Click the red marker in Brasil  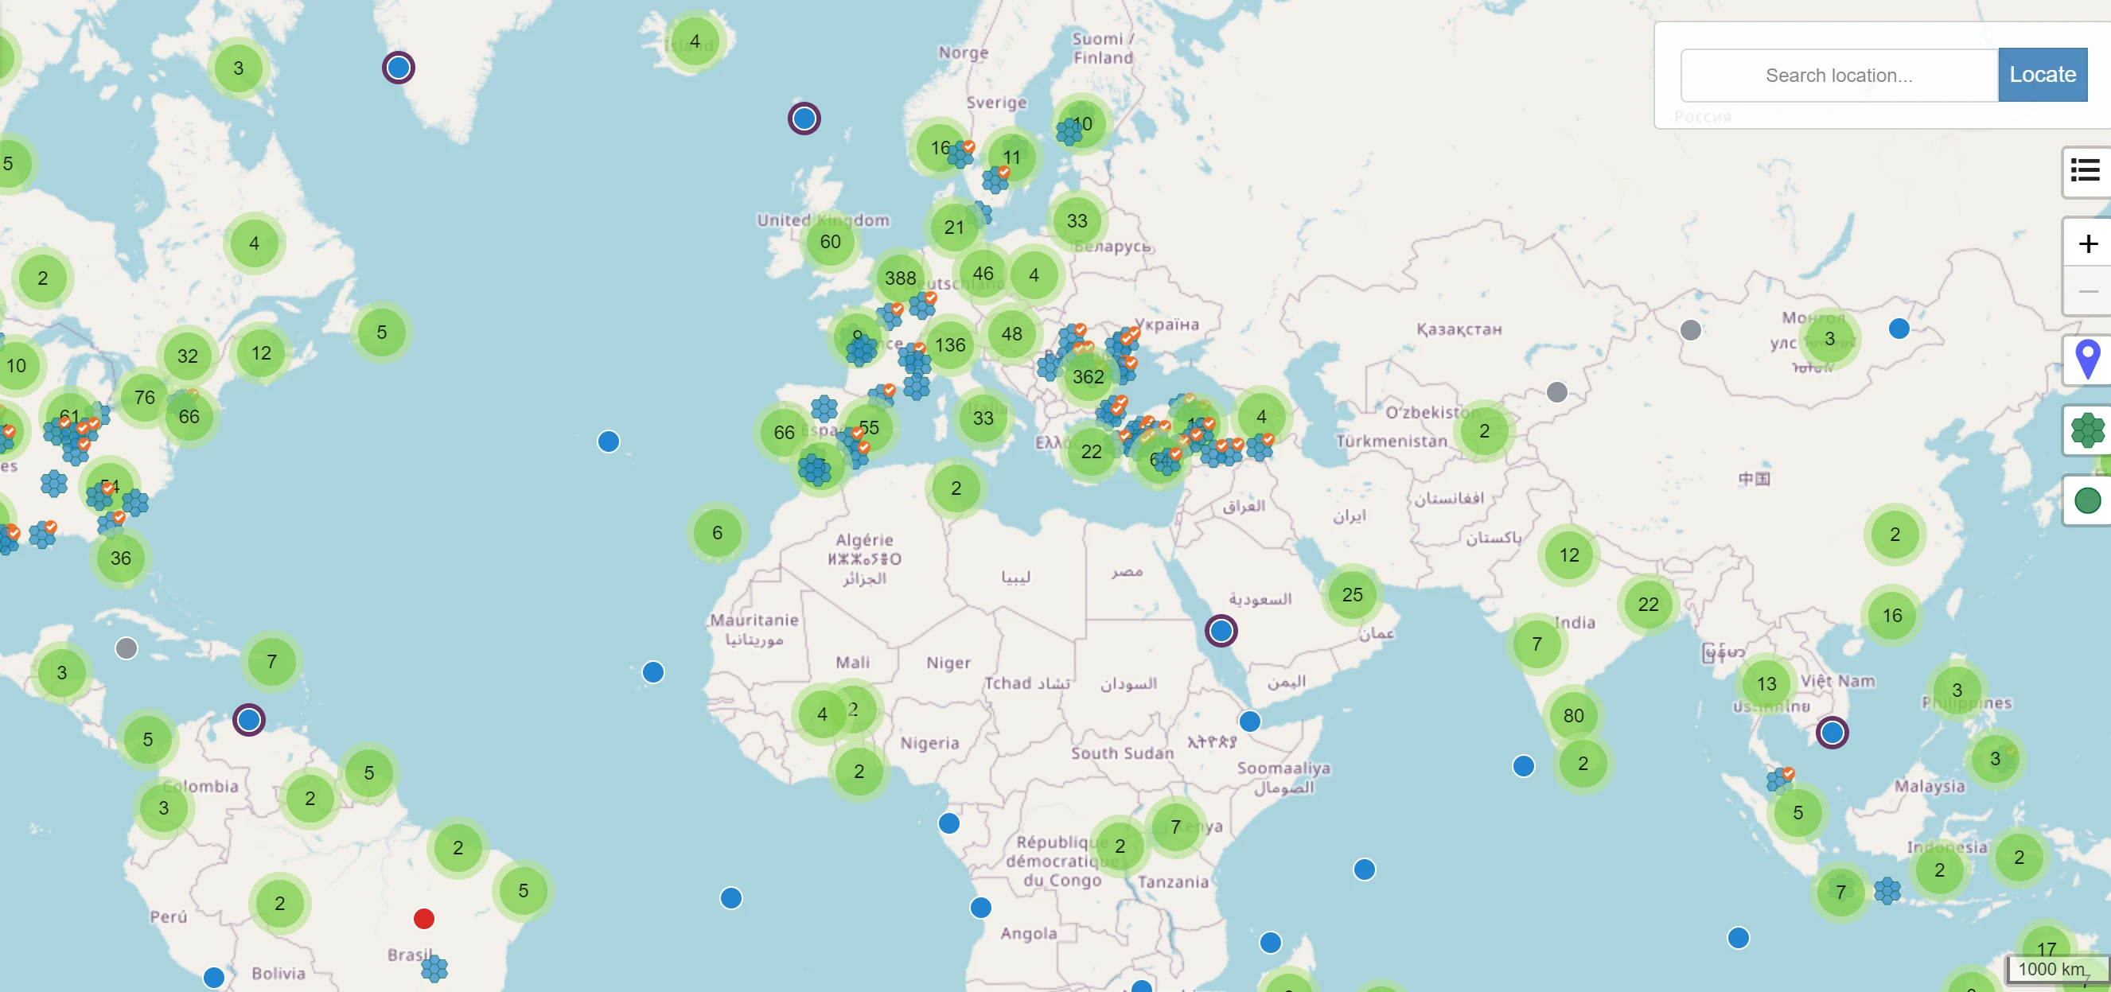coord(423,918)
